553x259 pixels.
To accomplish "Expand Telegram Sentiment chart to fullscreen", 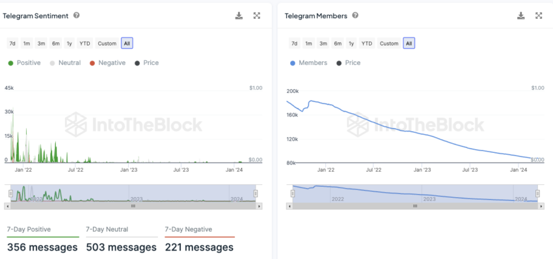I will (257, 16).
